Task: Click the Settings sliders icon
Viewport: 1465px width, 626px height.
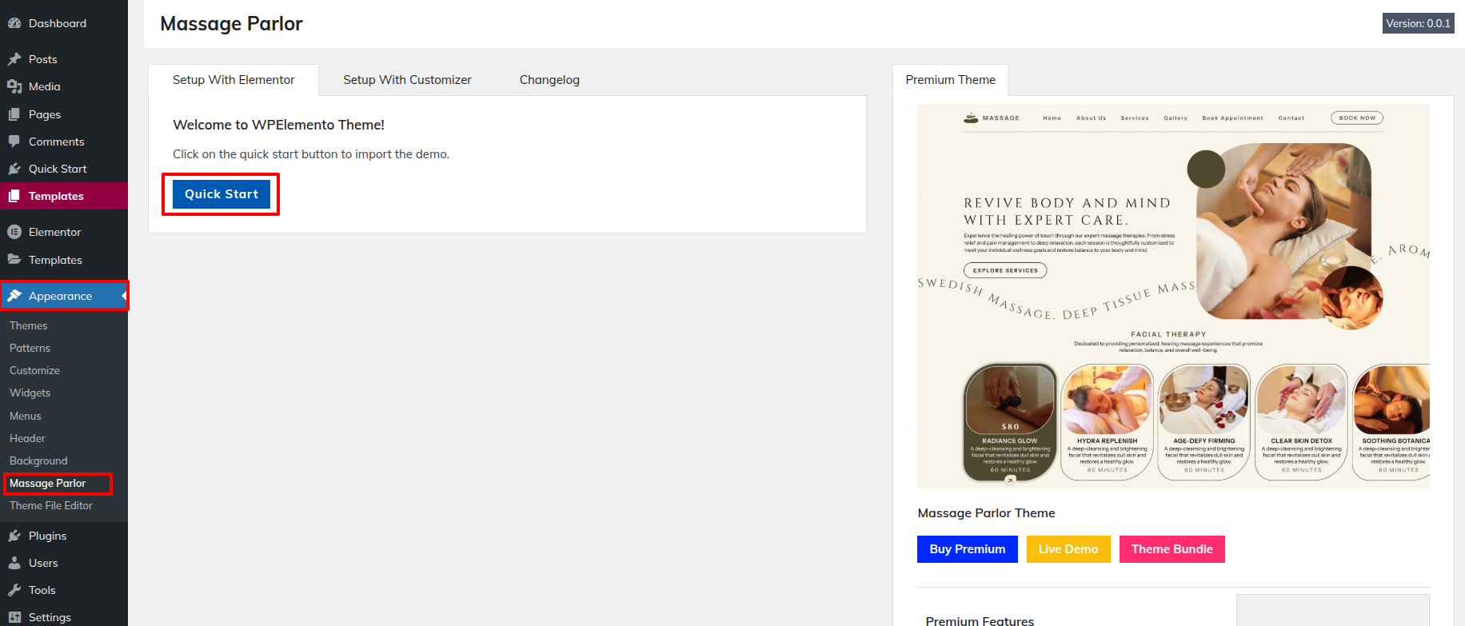Action: click(x=14, y=617)
